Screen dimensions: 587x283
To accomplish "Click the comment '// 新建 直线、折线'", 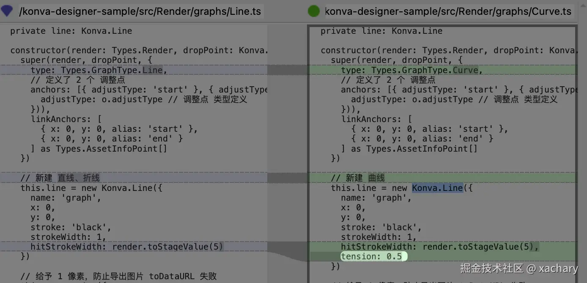I will point(60,178).
